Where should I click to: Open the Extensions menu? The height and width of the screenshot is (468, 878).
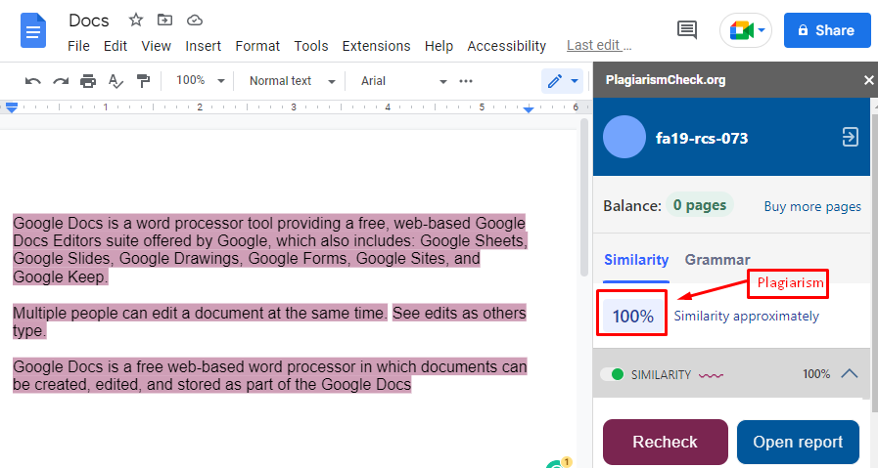[376, 46]
